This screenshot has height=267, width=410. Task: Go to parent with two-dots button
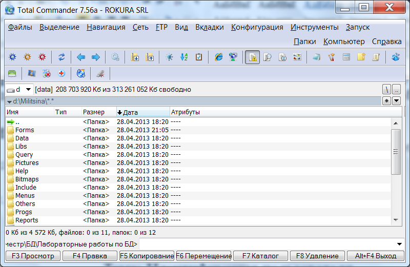tap(396, 90)
